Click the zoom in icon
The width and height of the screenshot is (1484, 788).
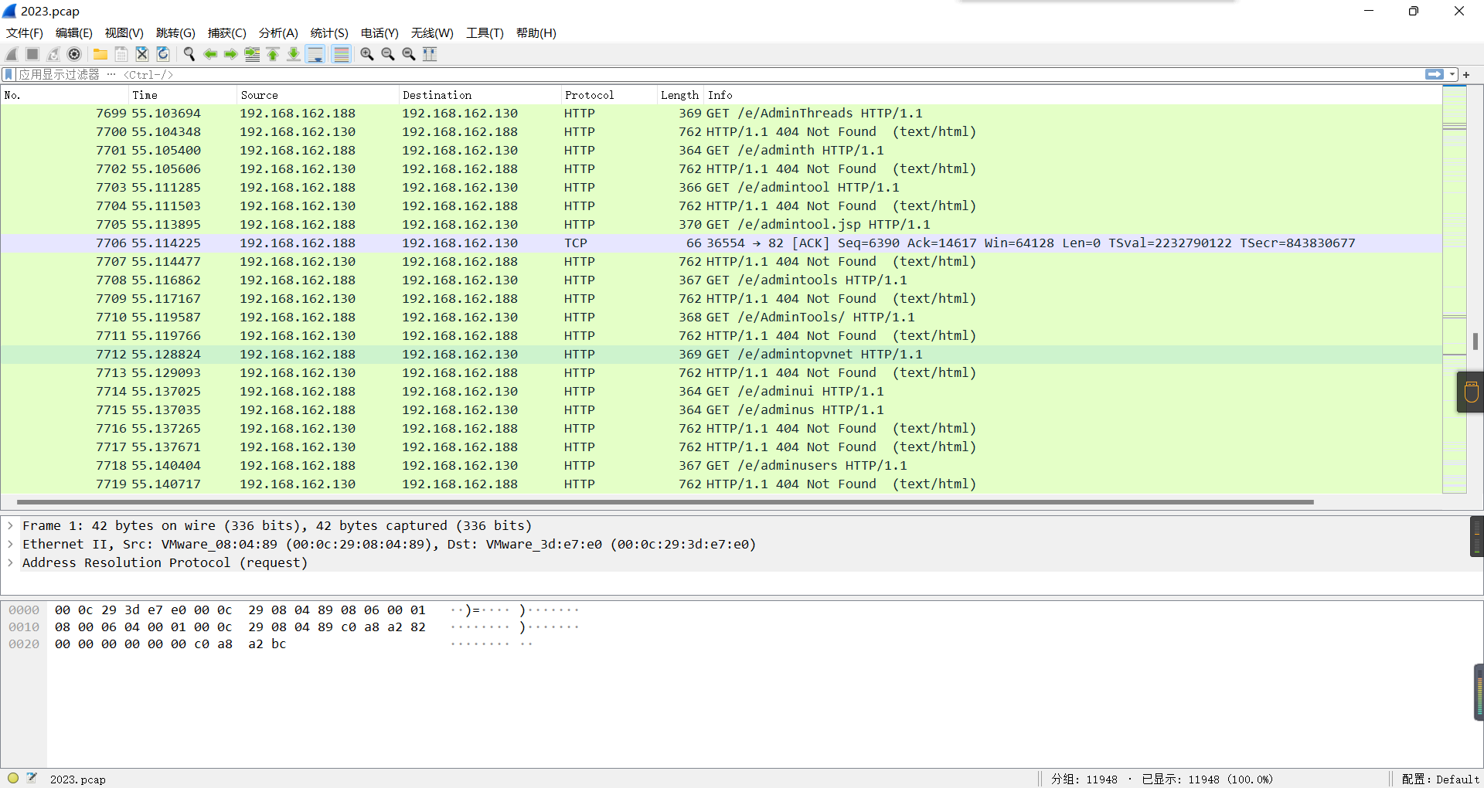click(x=367, y=54)
